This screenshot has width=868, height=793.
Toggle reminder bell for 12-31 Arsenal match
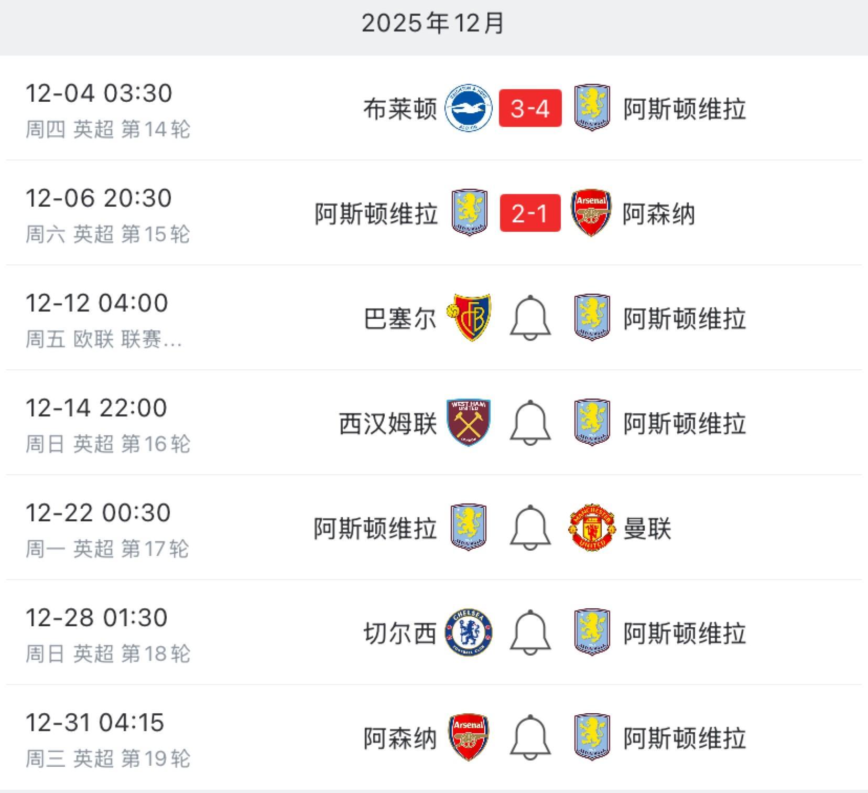[530, 737]
